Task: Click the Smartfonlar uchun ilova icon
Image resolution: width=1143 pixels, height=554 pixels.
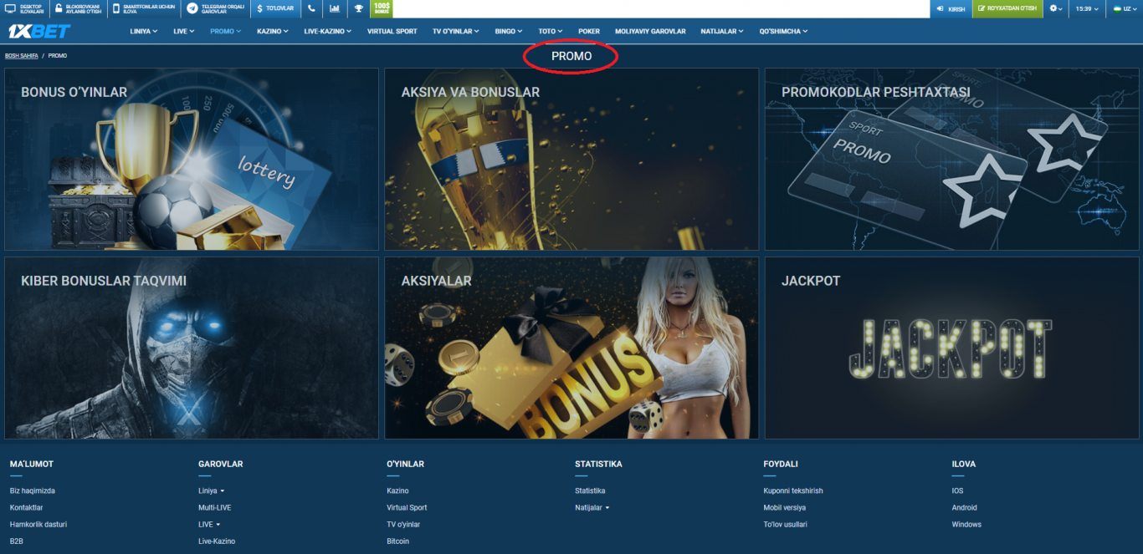Action: click(115, 9)
